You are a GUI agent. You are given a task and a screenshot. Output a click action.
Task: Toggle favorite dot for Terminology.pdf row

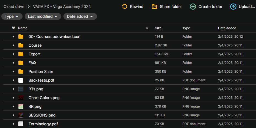point(13,124)
